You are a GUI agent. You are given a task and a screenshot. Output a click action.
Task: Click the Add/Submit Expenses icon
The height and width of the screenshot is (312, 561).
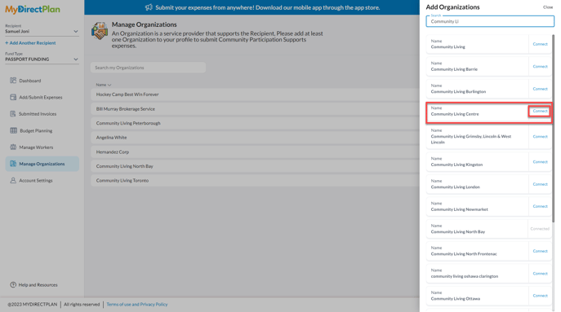[x=13, y=97]
